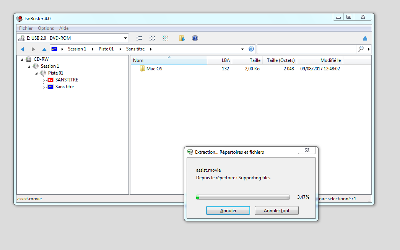The image size is (400, 250).
Task: Open the Aide menu
Action: pyautogui.click(x=64, y=28)
